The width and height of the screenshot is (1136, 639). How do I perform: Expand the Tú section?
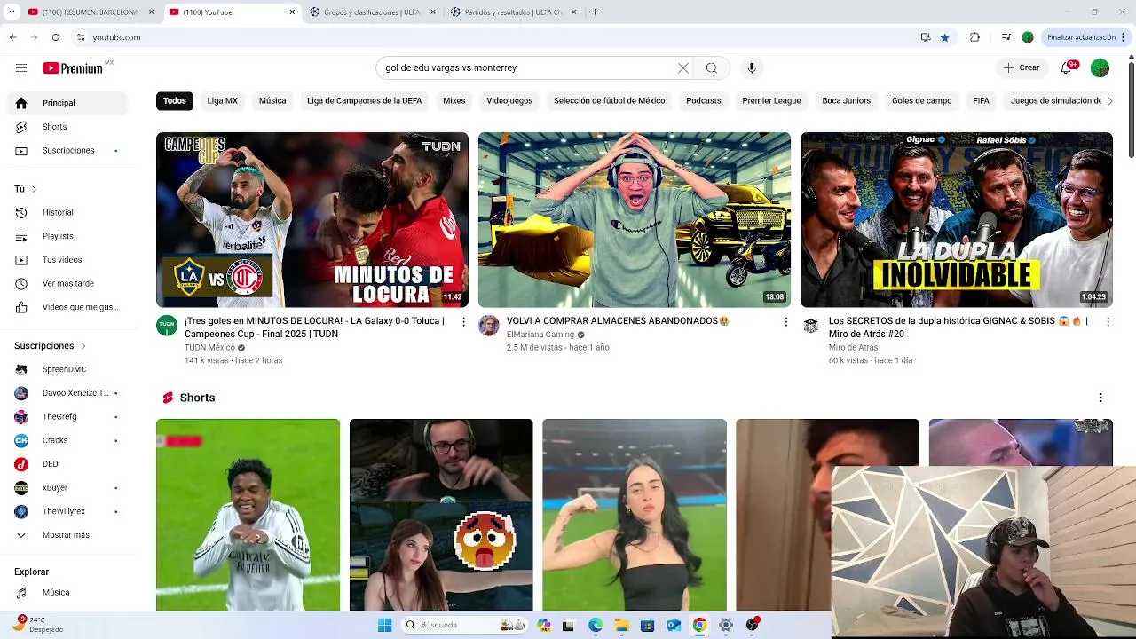click(26, 189)
